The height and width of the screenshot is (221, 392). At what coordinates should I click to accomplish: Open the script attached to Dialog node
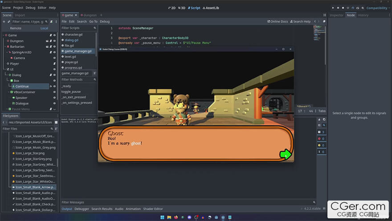pos(51,75)
